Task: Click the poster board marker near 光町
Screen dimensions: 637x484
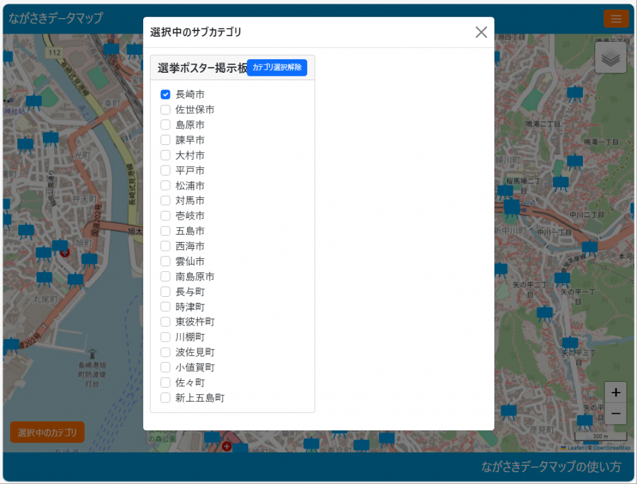Action: (51, 139)
